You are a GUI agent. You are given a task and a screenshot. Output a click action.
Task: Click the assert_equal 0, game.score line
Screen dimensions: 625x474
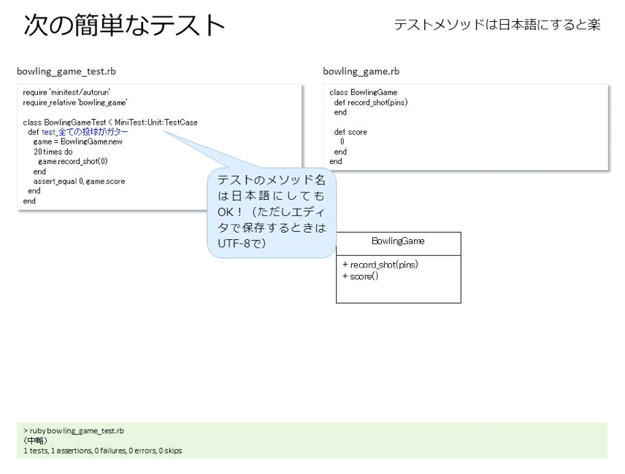coord(79,181)
